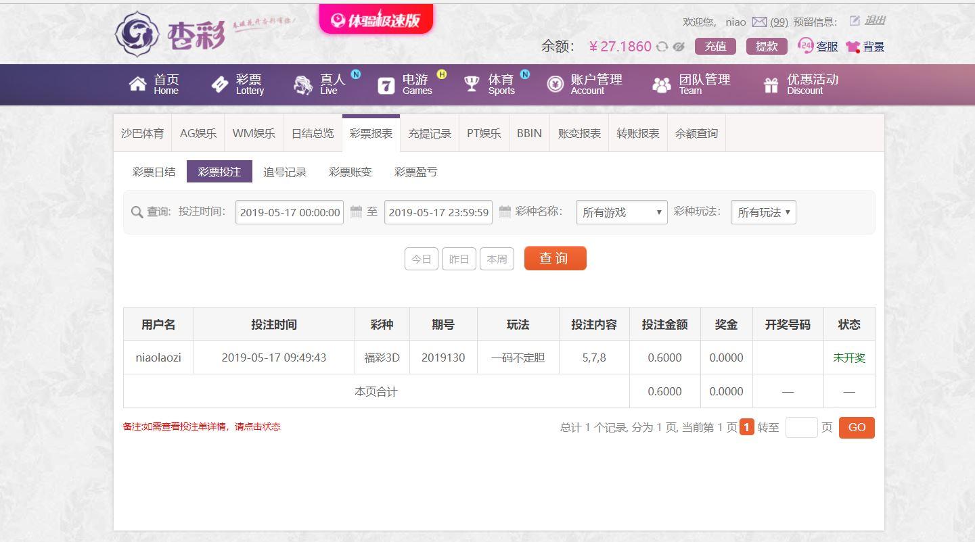975x542 pixels.
Task: Click the end time field 2019-05-17 23:59:59
Action: (438, 212)
